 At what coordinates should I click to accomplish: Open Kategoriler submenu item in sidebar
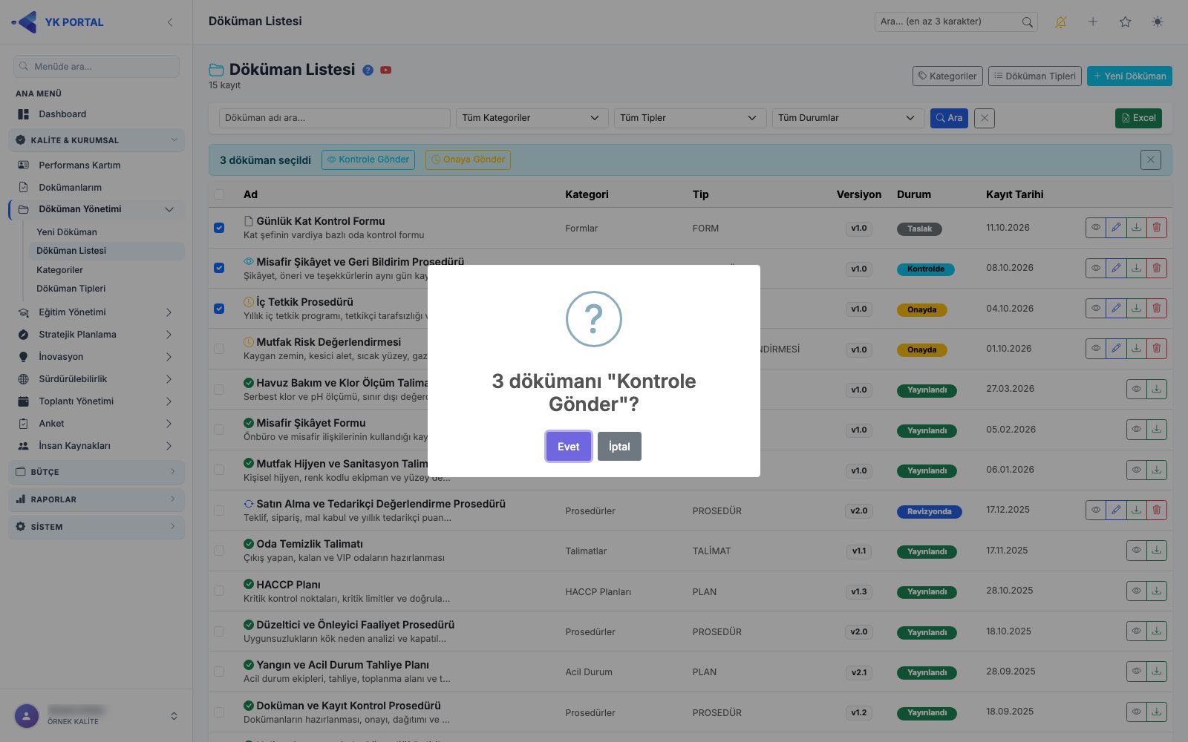[59, 270]
